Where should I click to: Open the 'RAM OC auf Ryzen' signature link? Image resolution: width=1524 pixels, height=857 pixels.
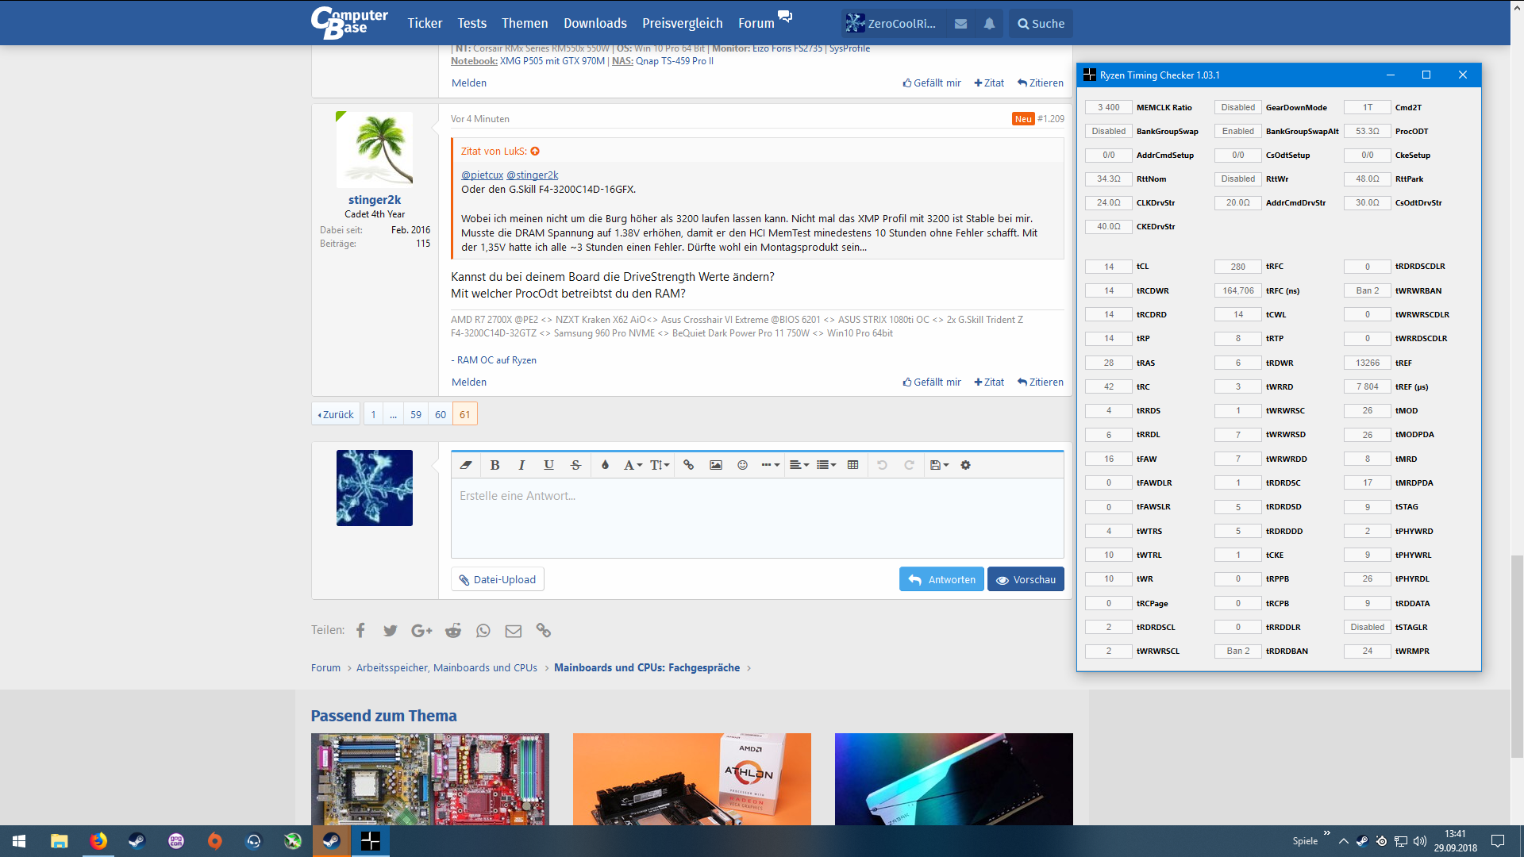click(x=497, y=360)
